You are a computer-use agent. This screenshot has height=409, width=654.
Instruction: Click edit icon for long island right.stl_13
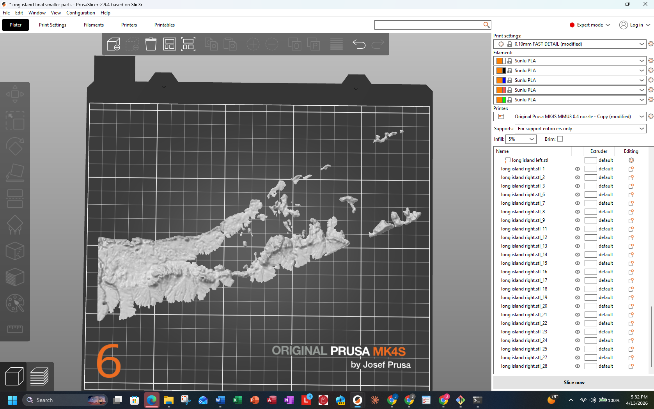(631, 246)
